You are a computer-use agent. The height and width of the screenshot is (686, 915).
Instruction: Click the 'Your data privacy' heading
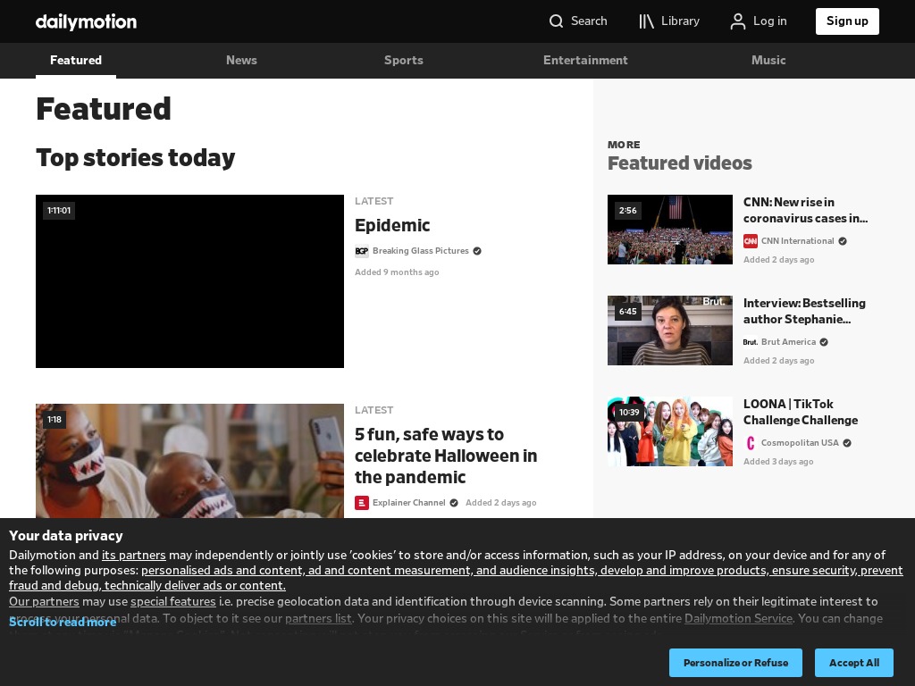pos(66,536)
